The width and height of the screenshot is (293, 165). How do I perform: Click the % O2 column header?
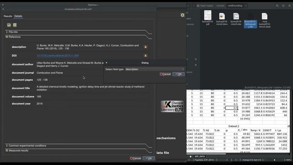tap(196, 130)
